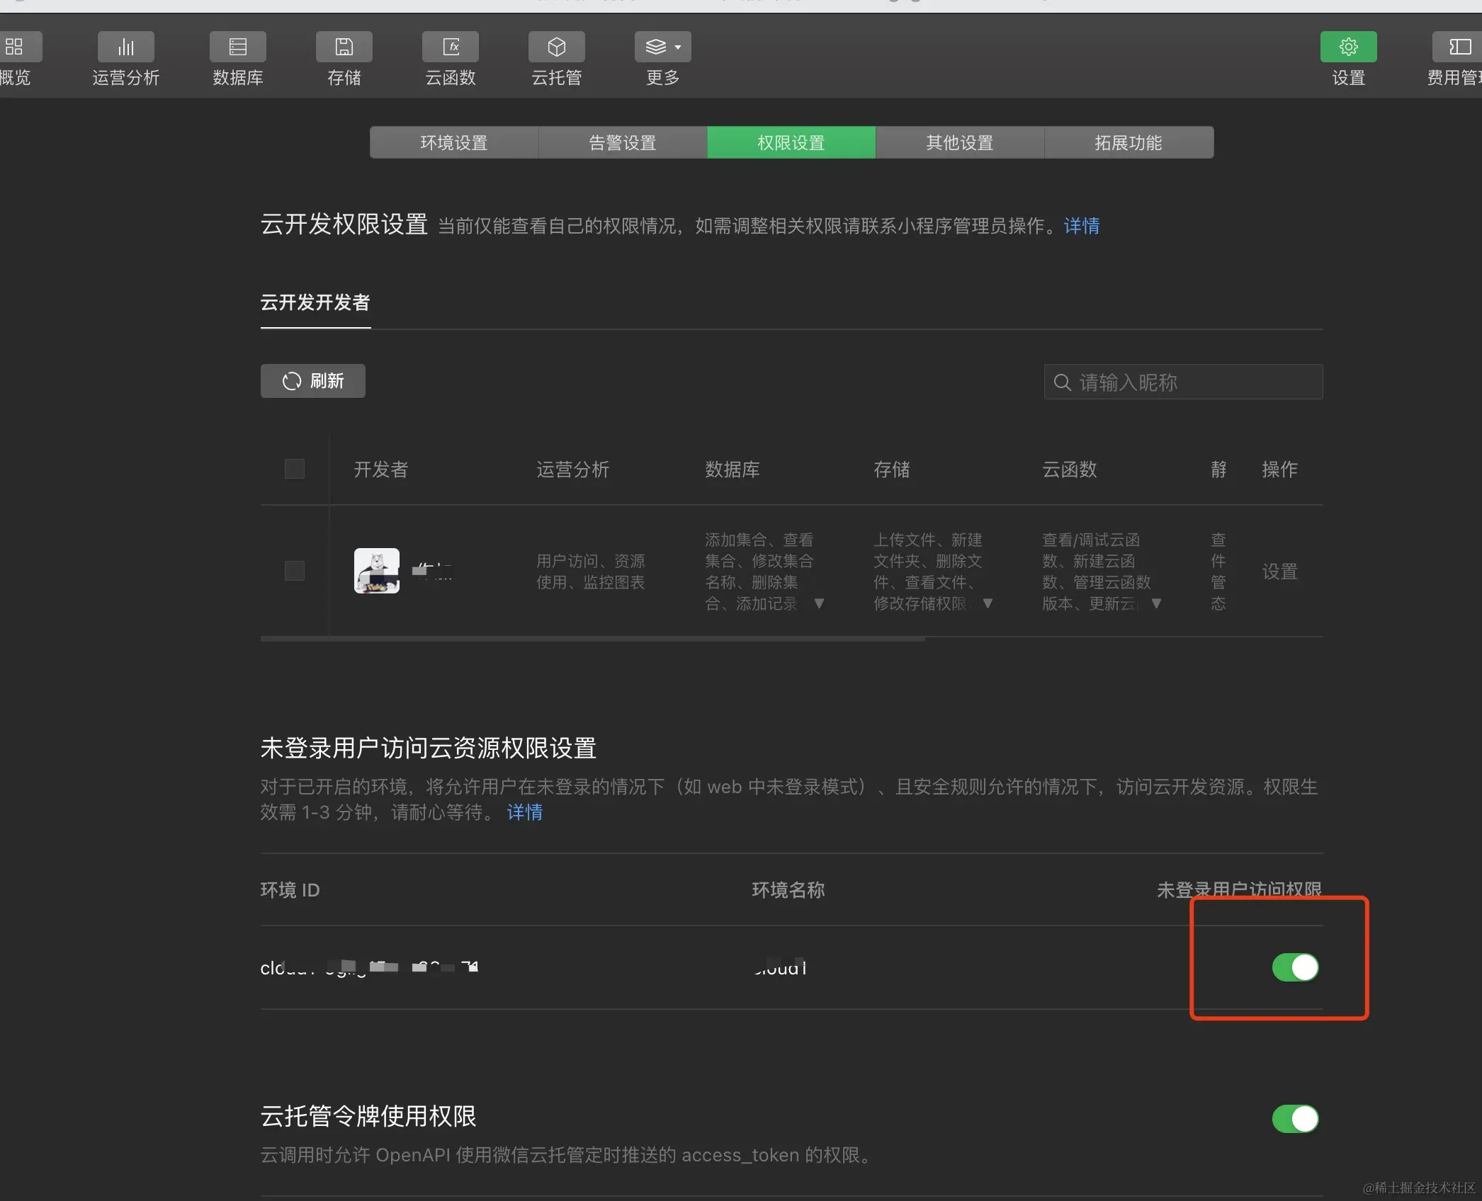Expand the 更多 layers dropdown
This screenshot has height=1201, width=1482.
tap(662, 47)
